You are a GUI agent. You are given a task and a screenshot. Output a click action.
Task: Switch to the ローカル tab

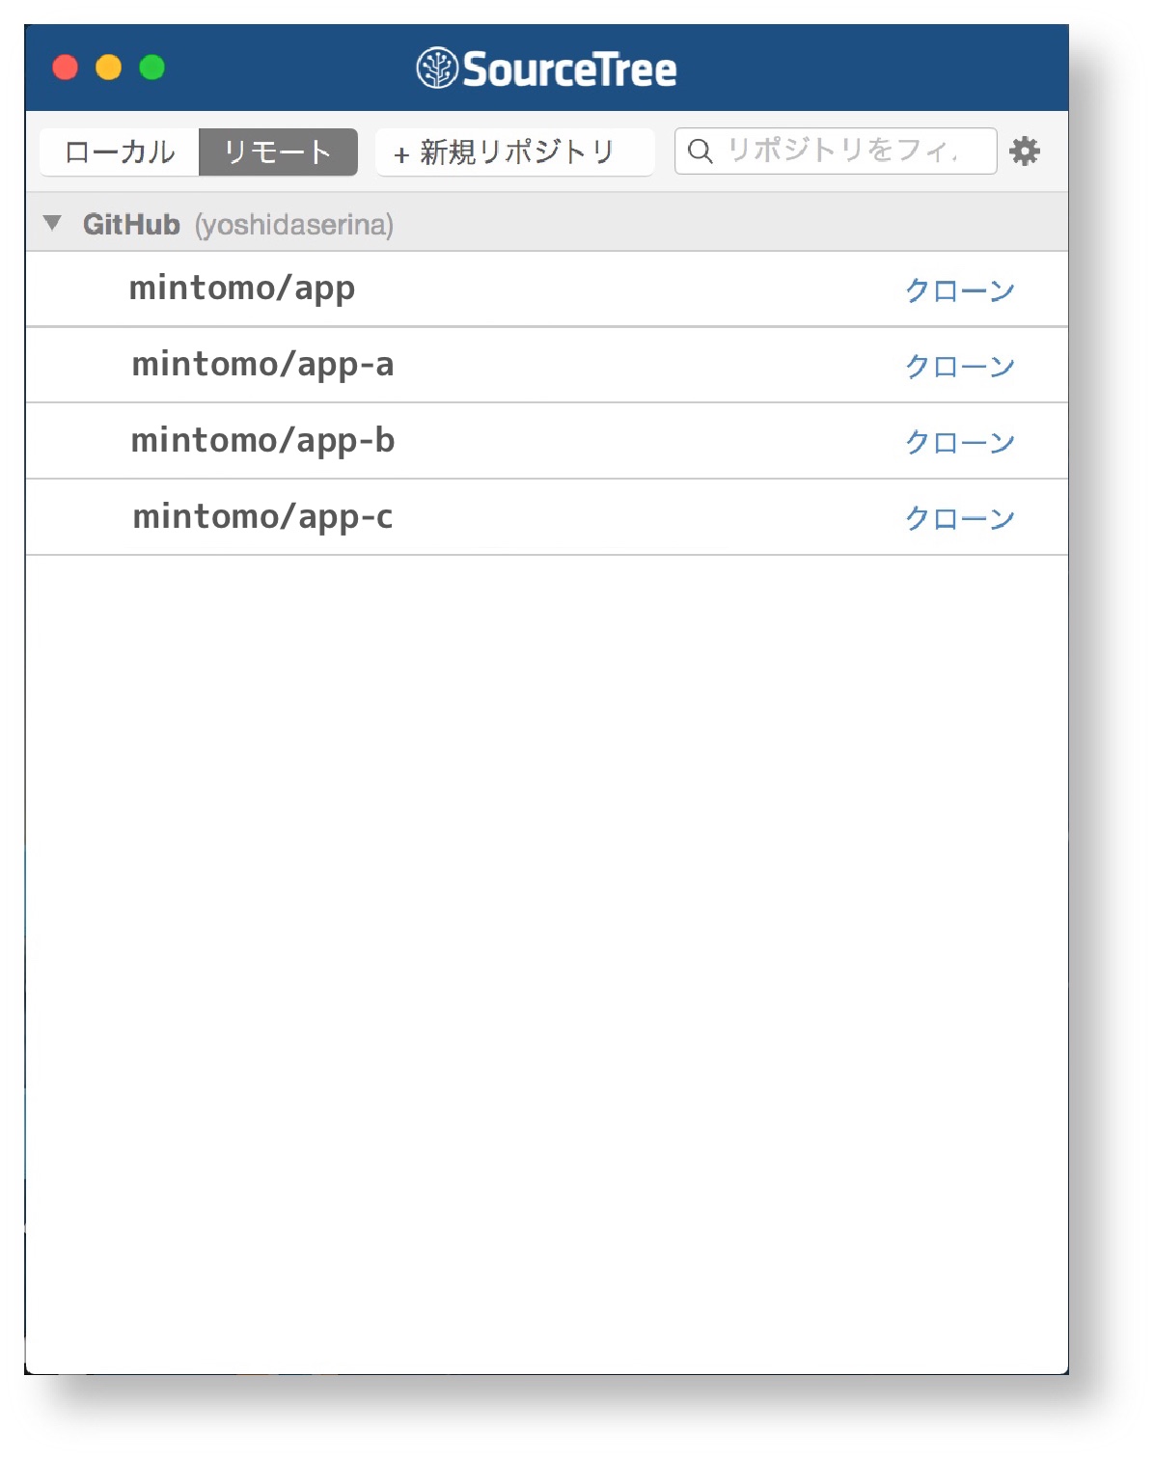point(120,152)
